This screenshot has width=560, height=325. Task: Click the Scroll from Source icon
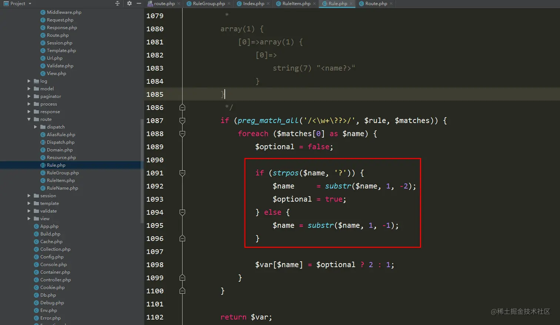[x=117, y=4]
